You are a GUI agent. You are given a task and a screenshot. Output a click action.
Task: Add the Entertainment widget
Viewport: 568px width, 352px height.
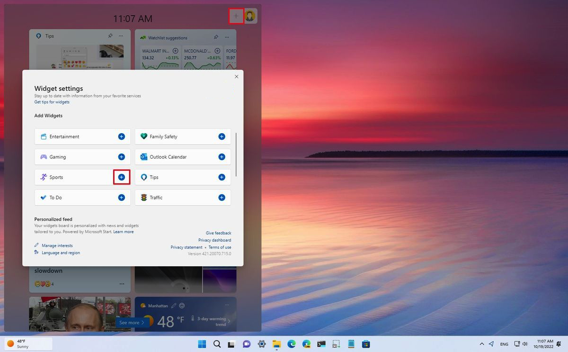tap(122, 136)
